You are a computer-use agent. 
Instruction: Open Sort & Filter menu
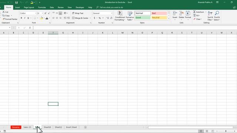tap(210, 16)
